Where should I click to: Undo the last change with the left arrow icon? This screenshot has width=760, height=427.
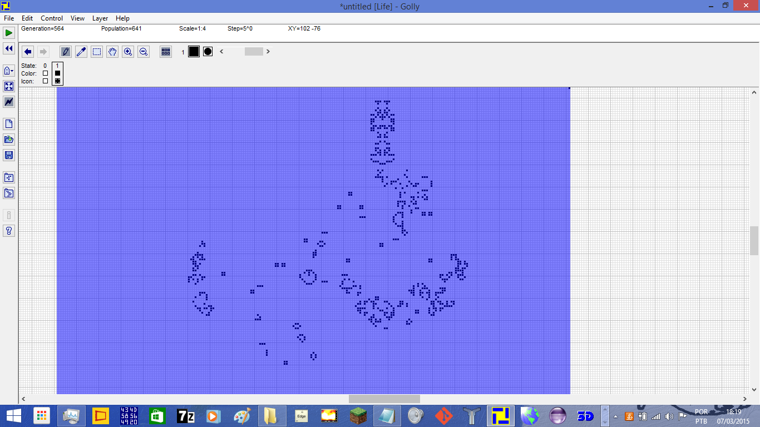(28, 52)
